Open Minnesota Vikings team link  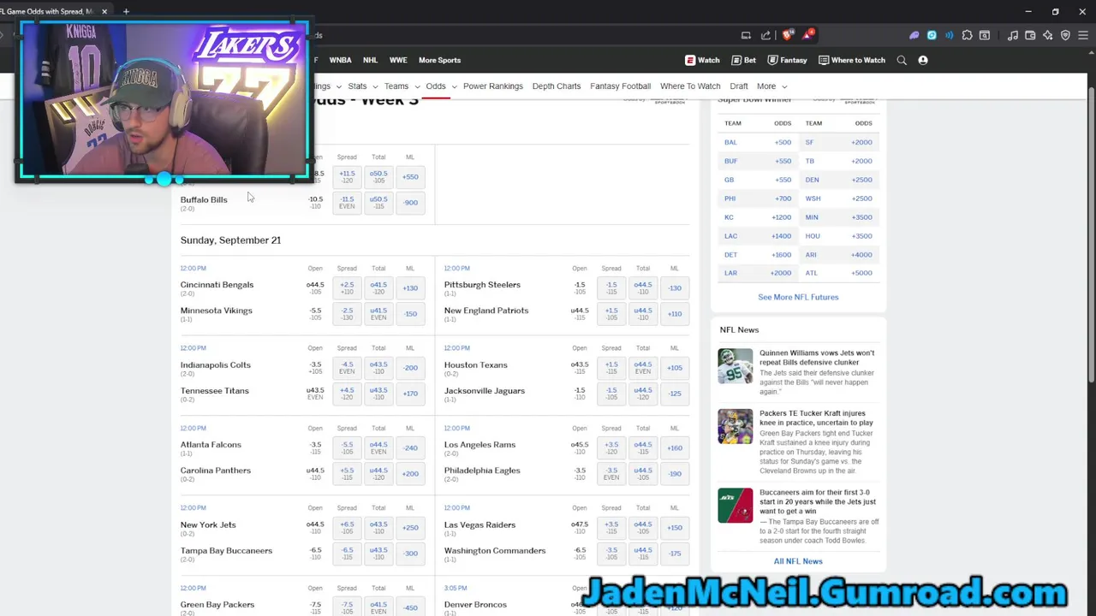(x=216, y=311)
